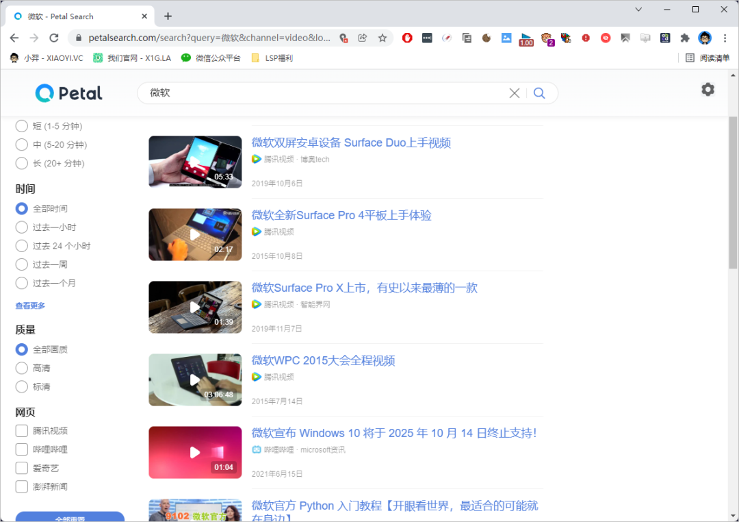Open the red Opera-style extension icon
Image resolution: width=739 pixels, height=522 pixels.
[407, 38]
